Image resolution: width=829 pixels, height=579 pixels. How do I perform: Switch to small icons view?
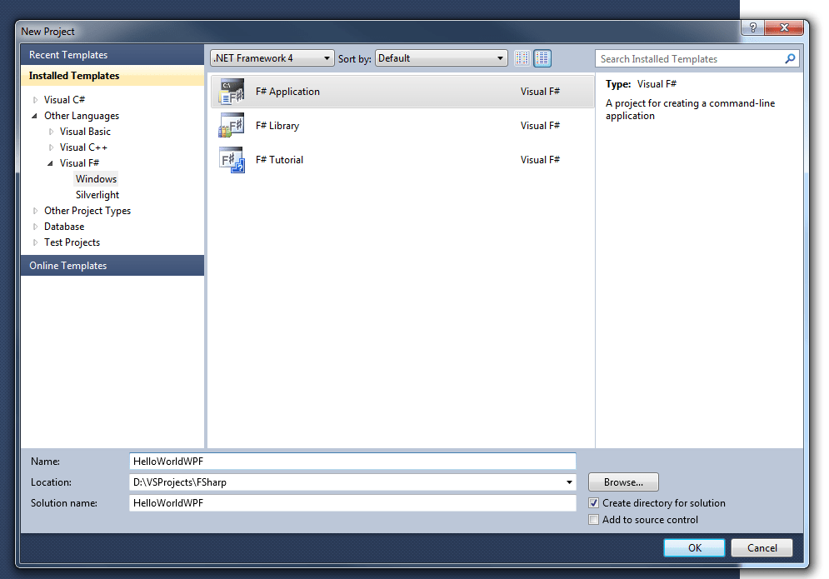click(x=522, y=58)
